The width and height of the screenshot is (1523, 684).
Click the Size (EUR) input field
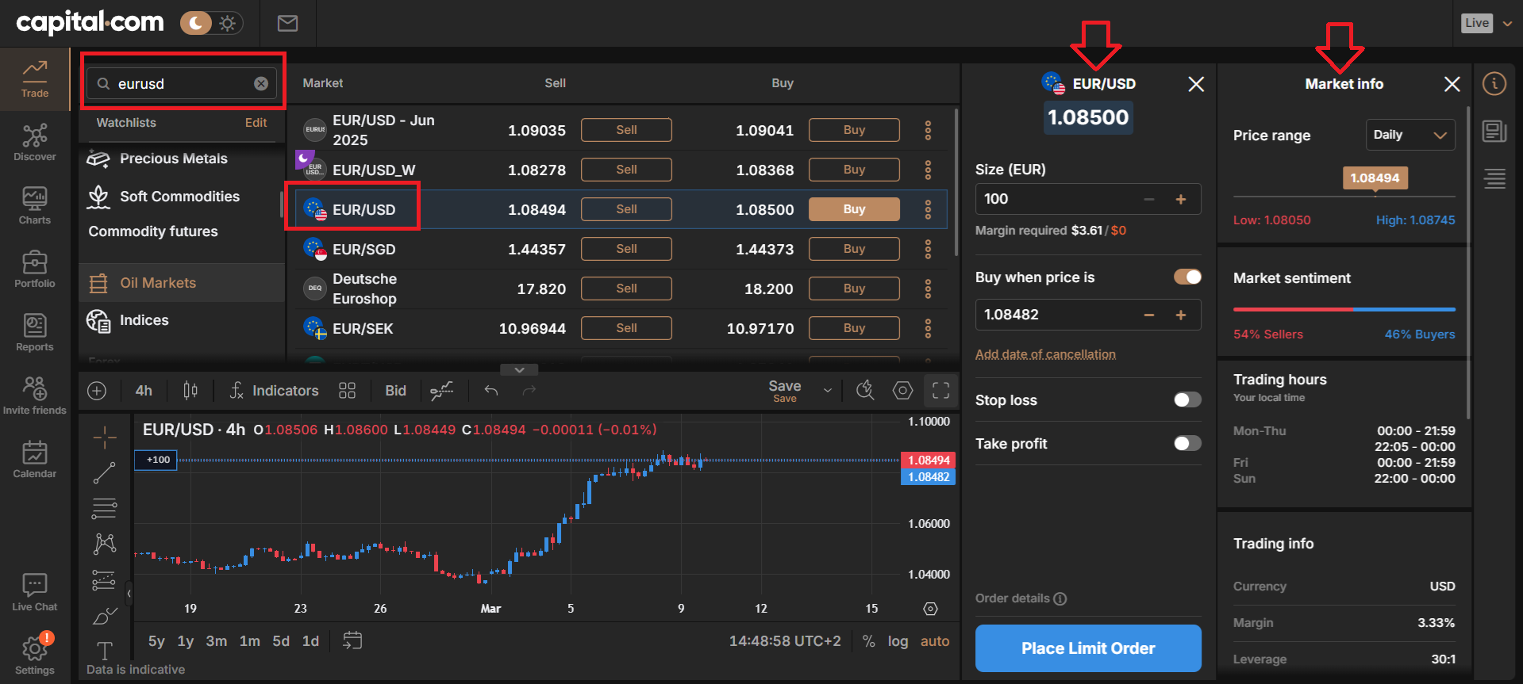pos(1088,199)
